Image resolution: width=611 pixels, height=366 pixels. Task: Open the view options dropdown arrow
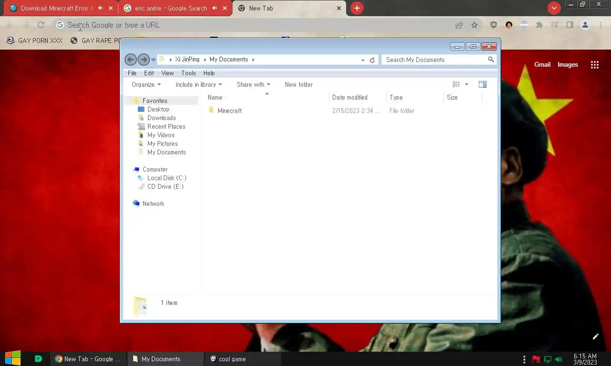[x=466, y=84]
